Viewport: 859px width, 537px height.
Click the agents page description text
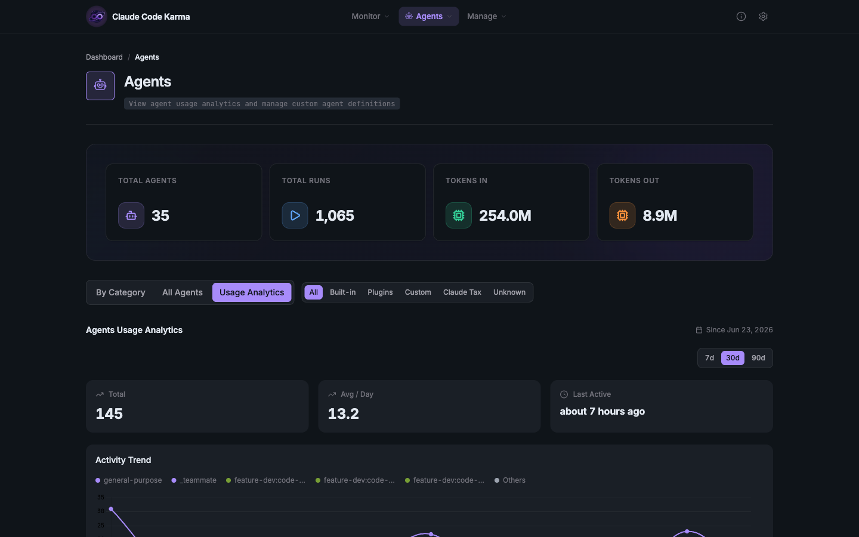(x=262, y=104)
